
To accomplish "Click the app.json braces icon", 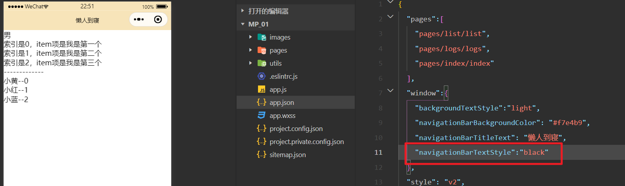I will pos(262,102).
